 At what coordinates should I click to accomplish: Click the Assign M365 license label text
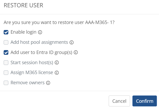pos(32,73)
